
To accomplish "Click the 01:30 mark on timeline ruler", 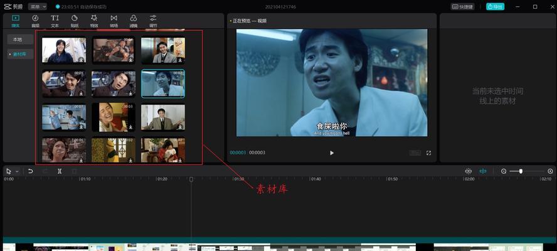I will [x=239, y=179].
